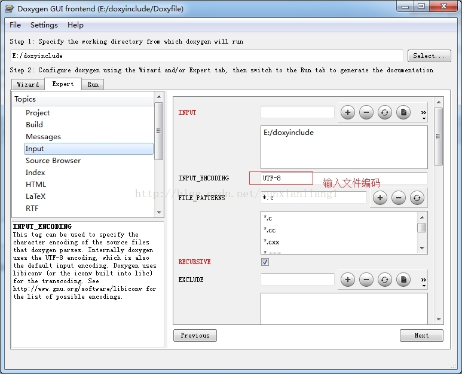Remove entry with INPUT minus icon
Viewport: 462px width, 374px height.
click(366, 112)
